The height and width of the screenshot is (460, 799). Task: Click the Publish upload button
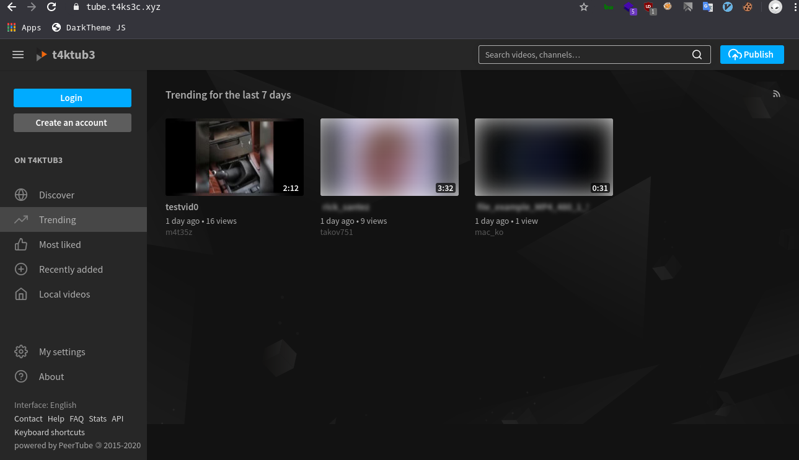751,55
